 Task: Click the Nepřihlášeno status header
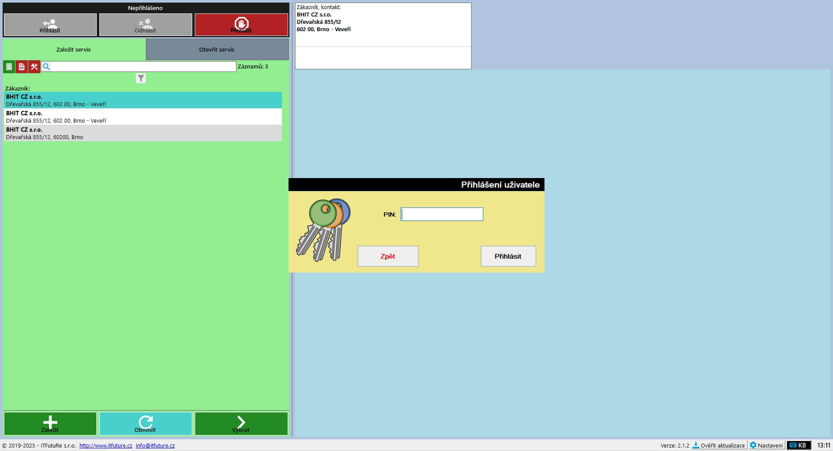point(145,8)
